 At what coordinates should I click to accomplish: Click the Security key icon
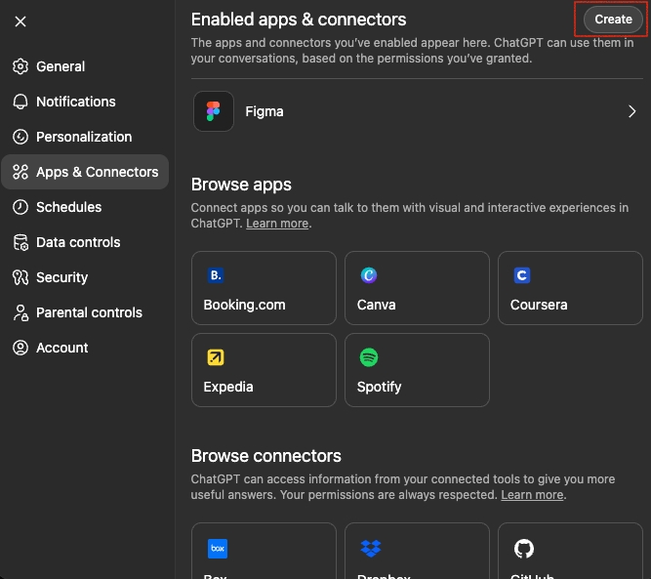20,277
